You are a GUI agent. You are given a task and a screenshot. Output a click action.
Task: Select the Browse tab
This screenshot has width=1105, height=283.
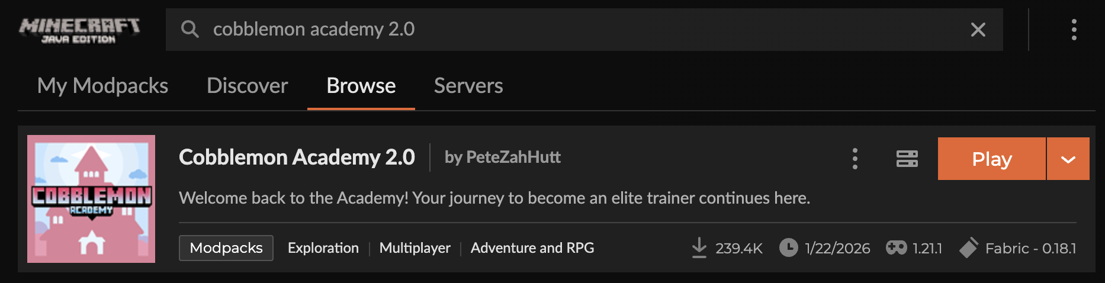[x=361, y=86]
